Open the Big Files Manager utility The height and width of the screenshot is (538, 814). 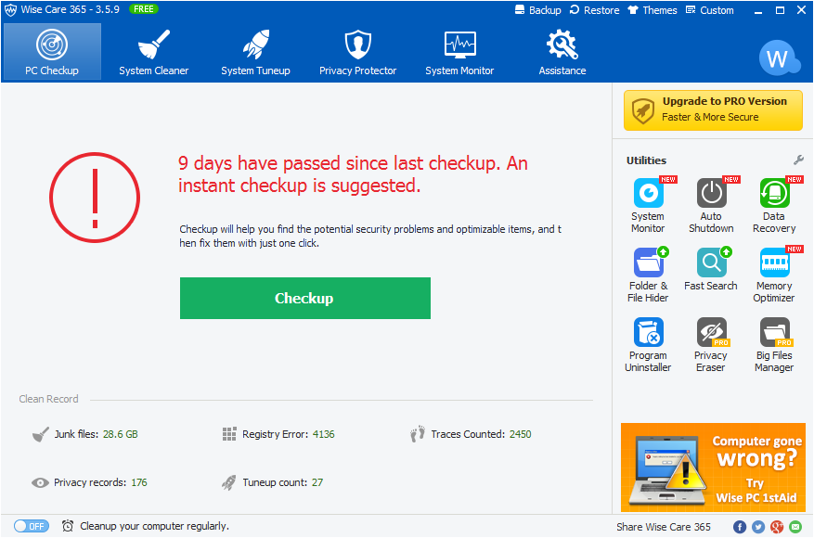point(774,345)
